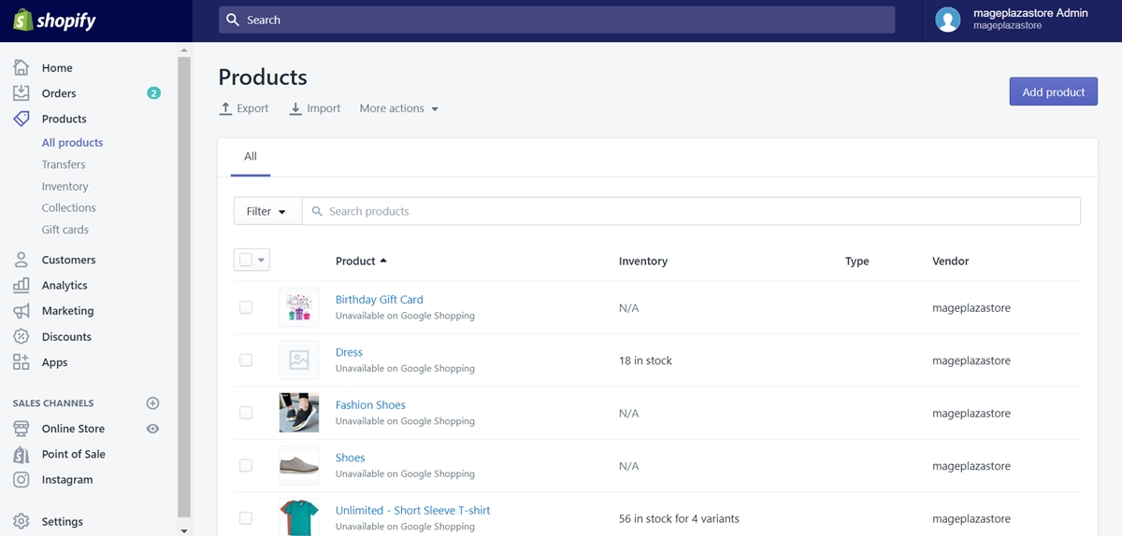This screenshot has width=1122, height=536.
Task: Click '18 in stock' inventory text
Action: [645, 360]
